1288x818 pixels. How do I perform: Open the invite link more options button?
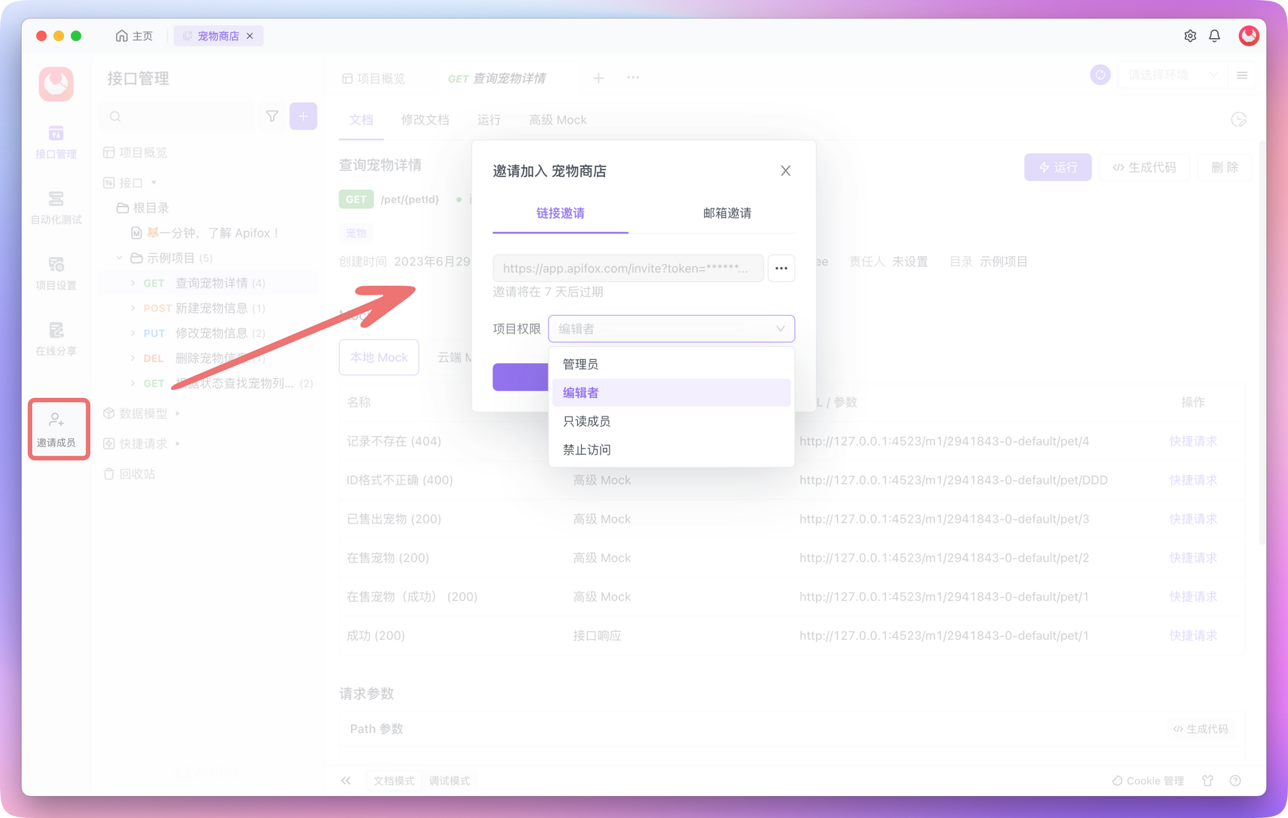click(x=781, y=268)
